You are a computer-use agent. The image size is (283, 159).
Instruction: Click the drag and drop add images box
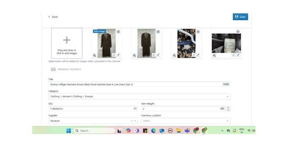(67, 43)
